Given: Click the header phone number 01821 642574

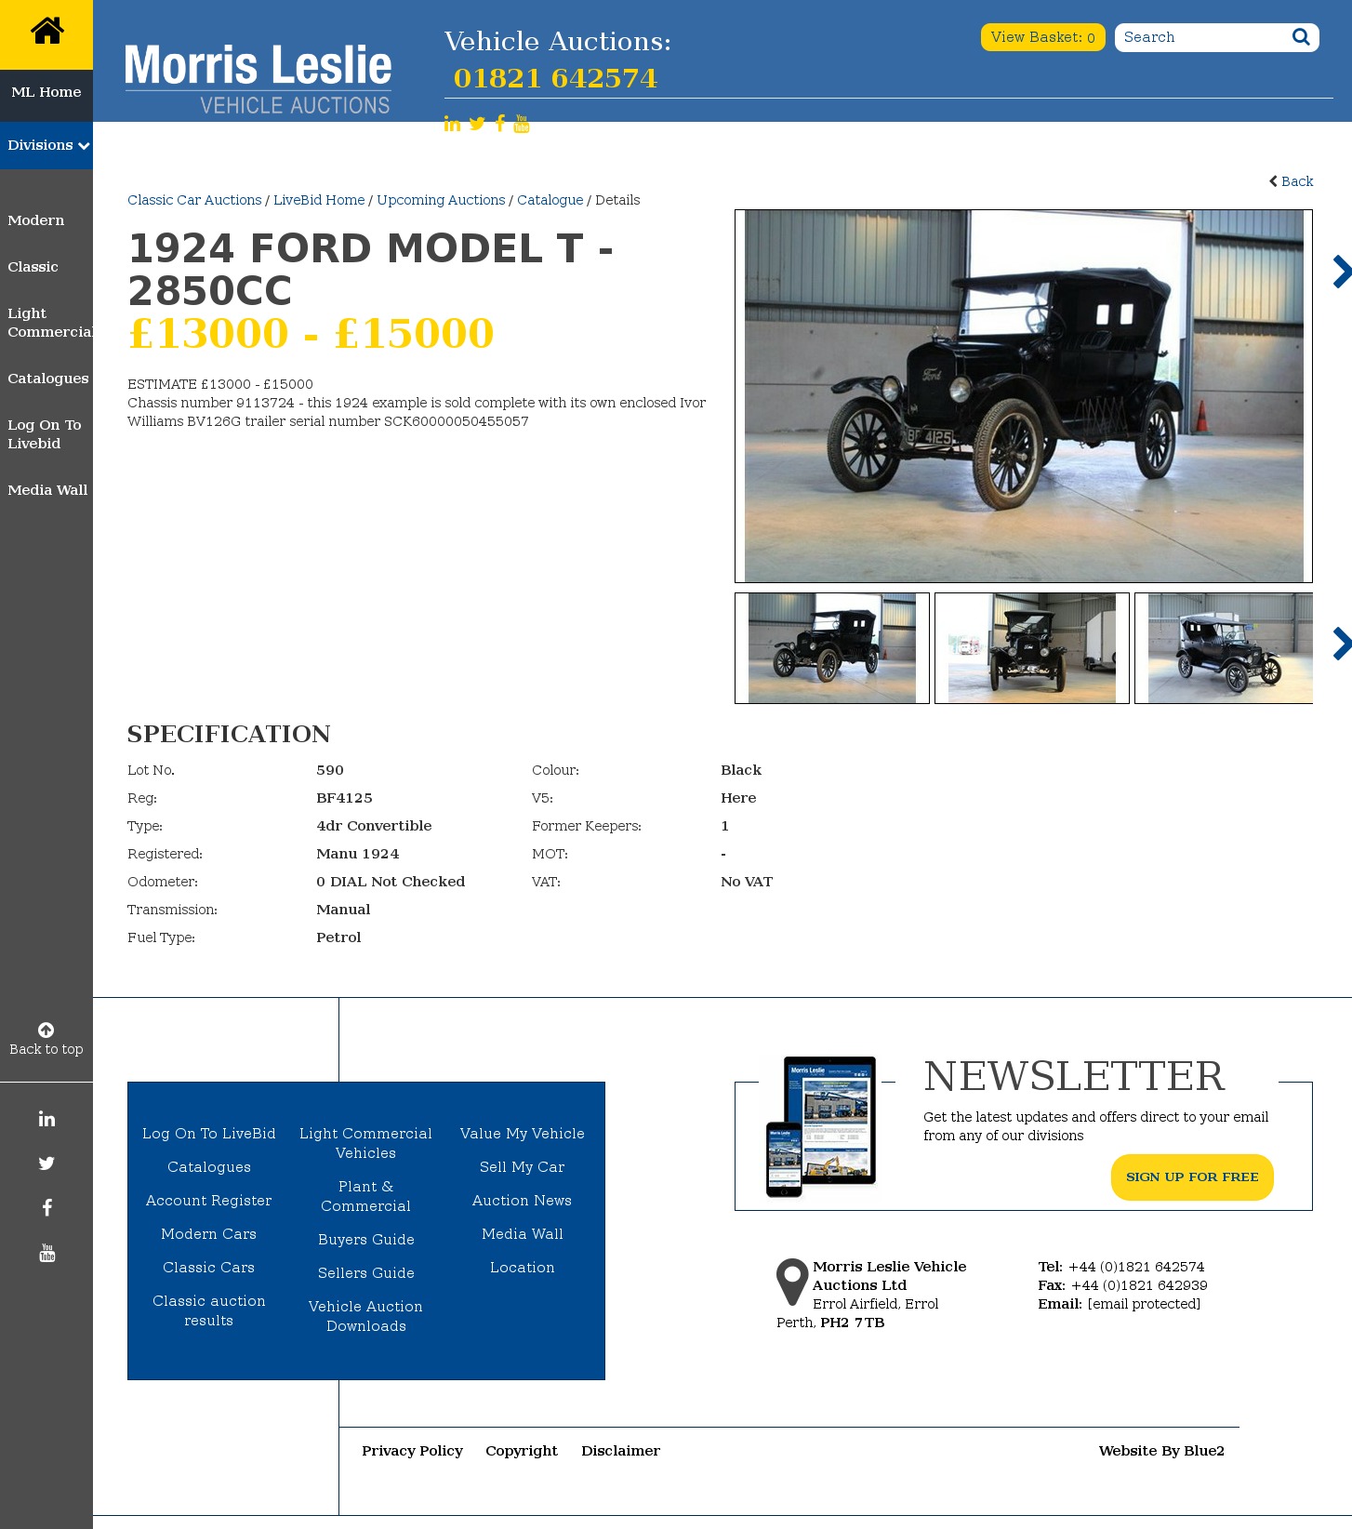Looking at the screenshot, I should 555,78.
